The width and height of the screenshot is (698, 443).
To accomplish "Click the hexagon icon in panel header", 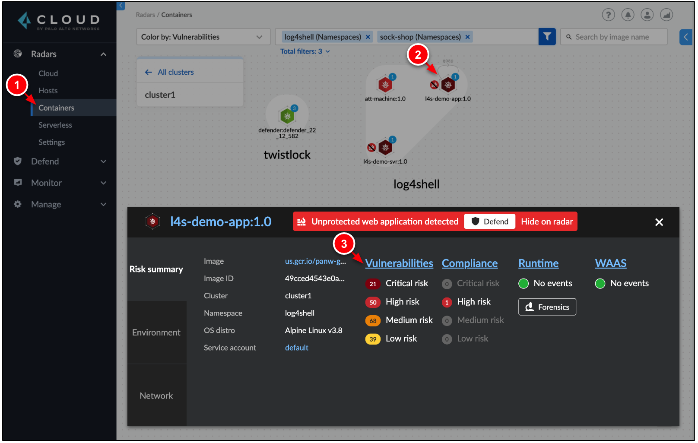I will click(152, 221).
